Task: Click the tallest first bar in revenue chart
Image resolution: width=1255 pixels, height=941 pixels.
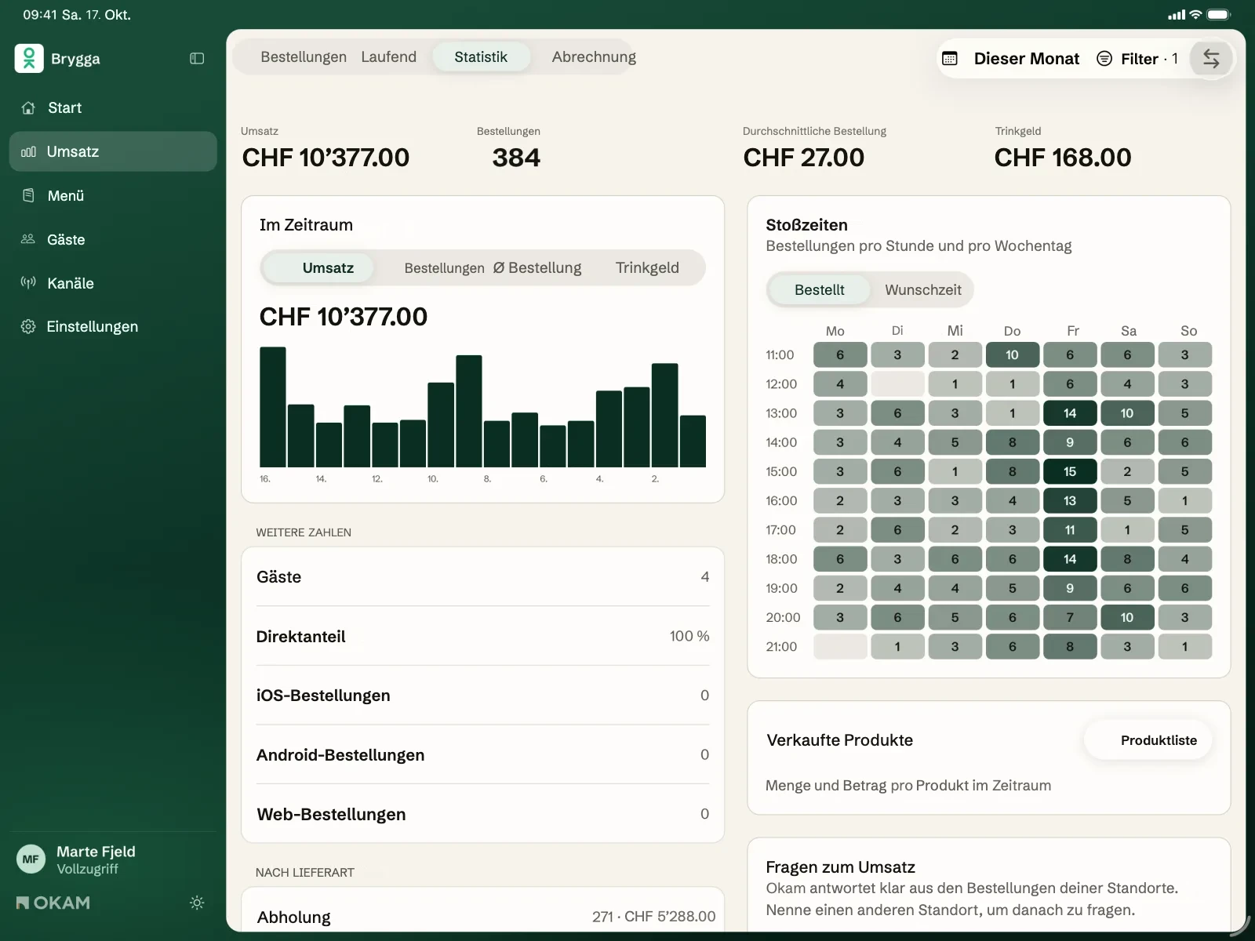Action: [273, 407]
